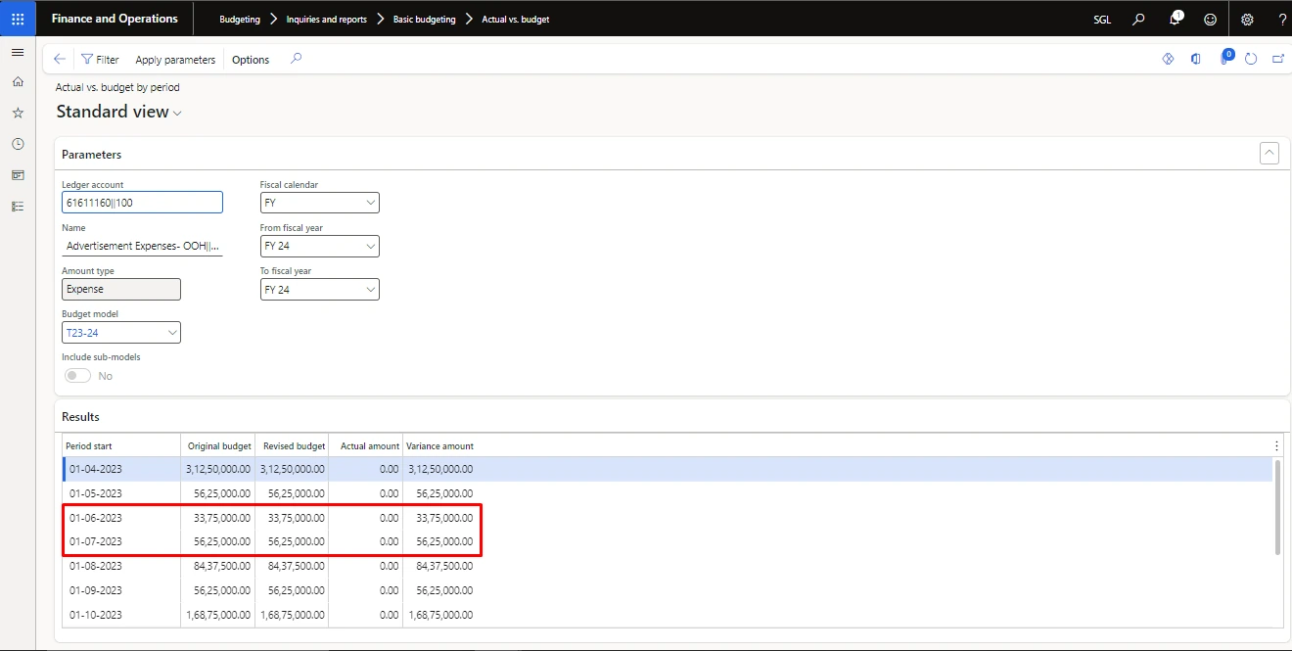The height and width of the screenshot is (651, 1292).
Task: Click the open in new window icon
Action: (x=1278, y=59)
